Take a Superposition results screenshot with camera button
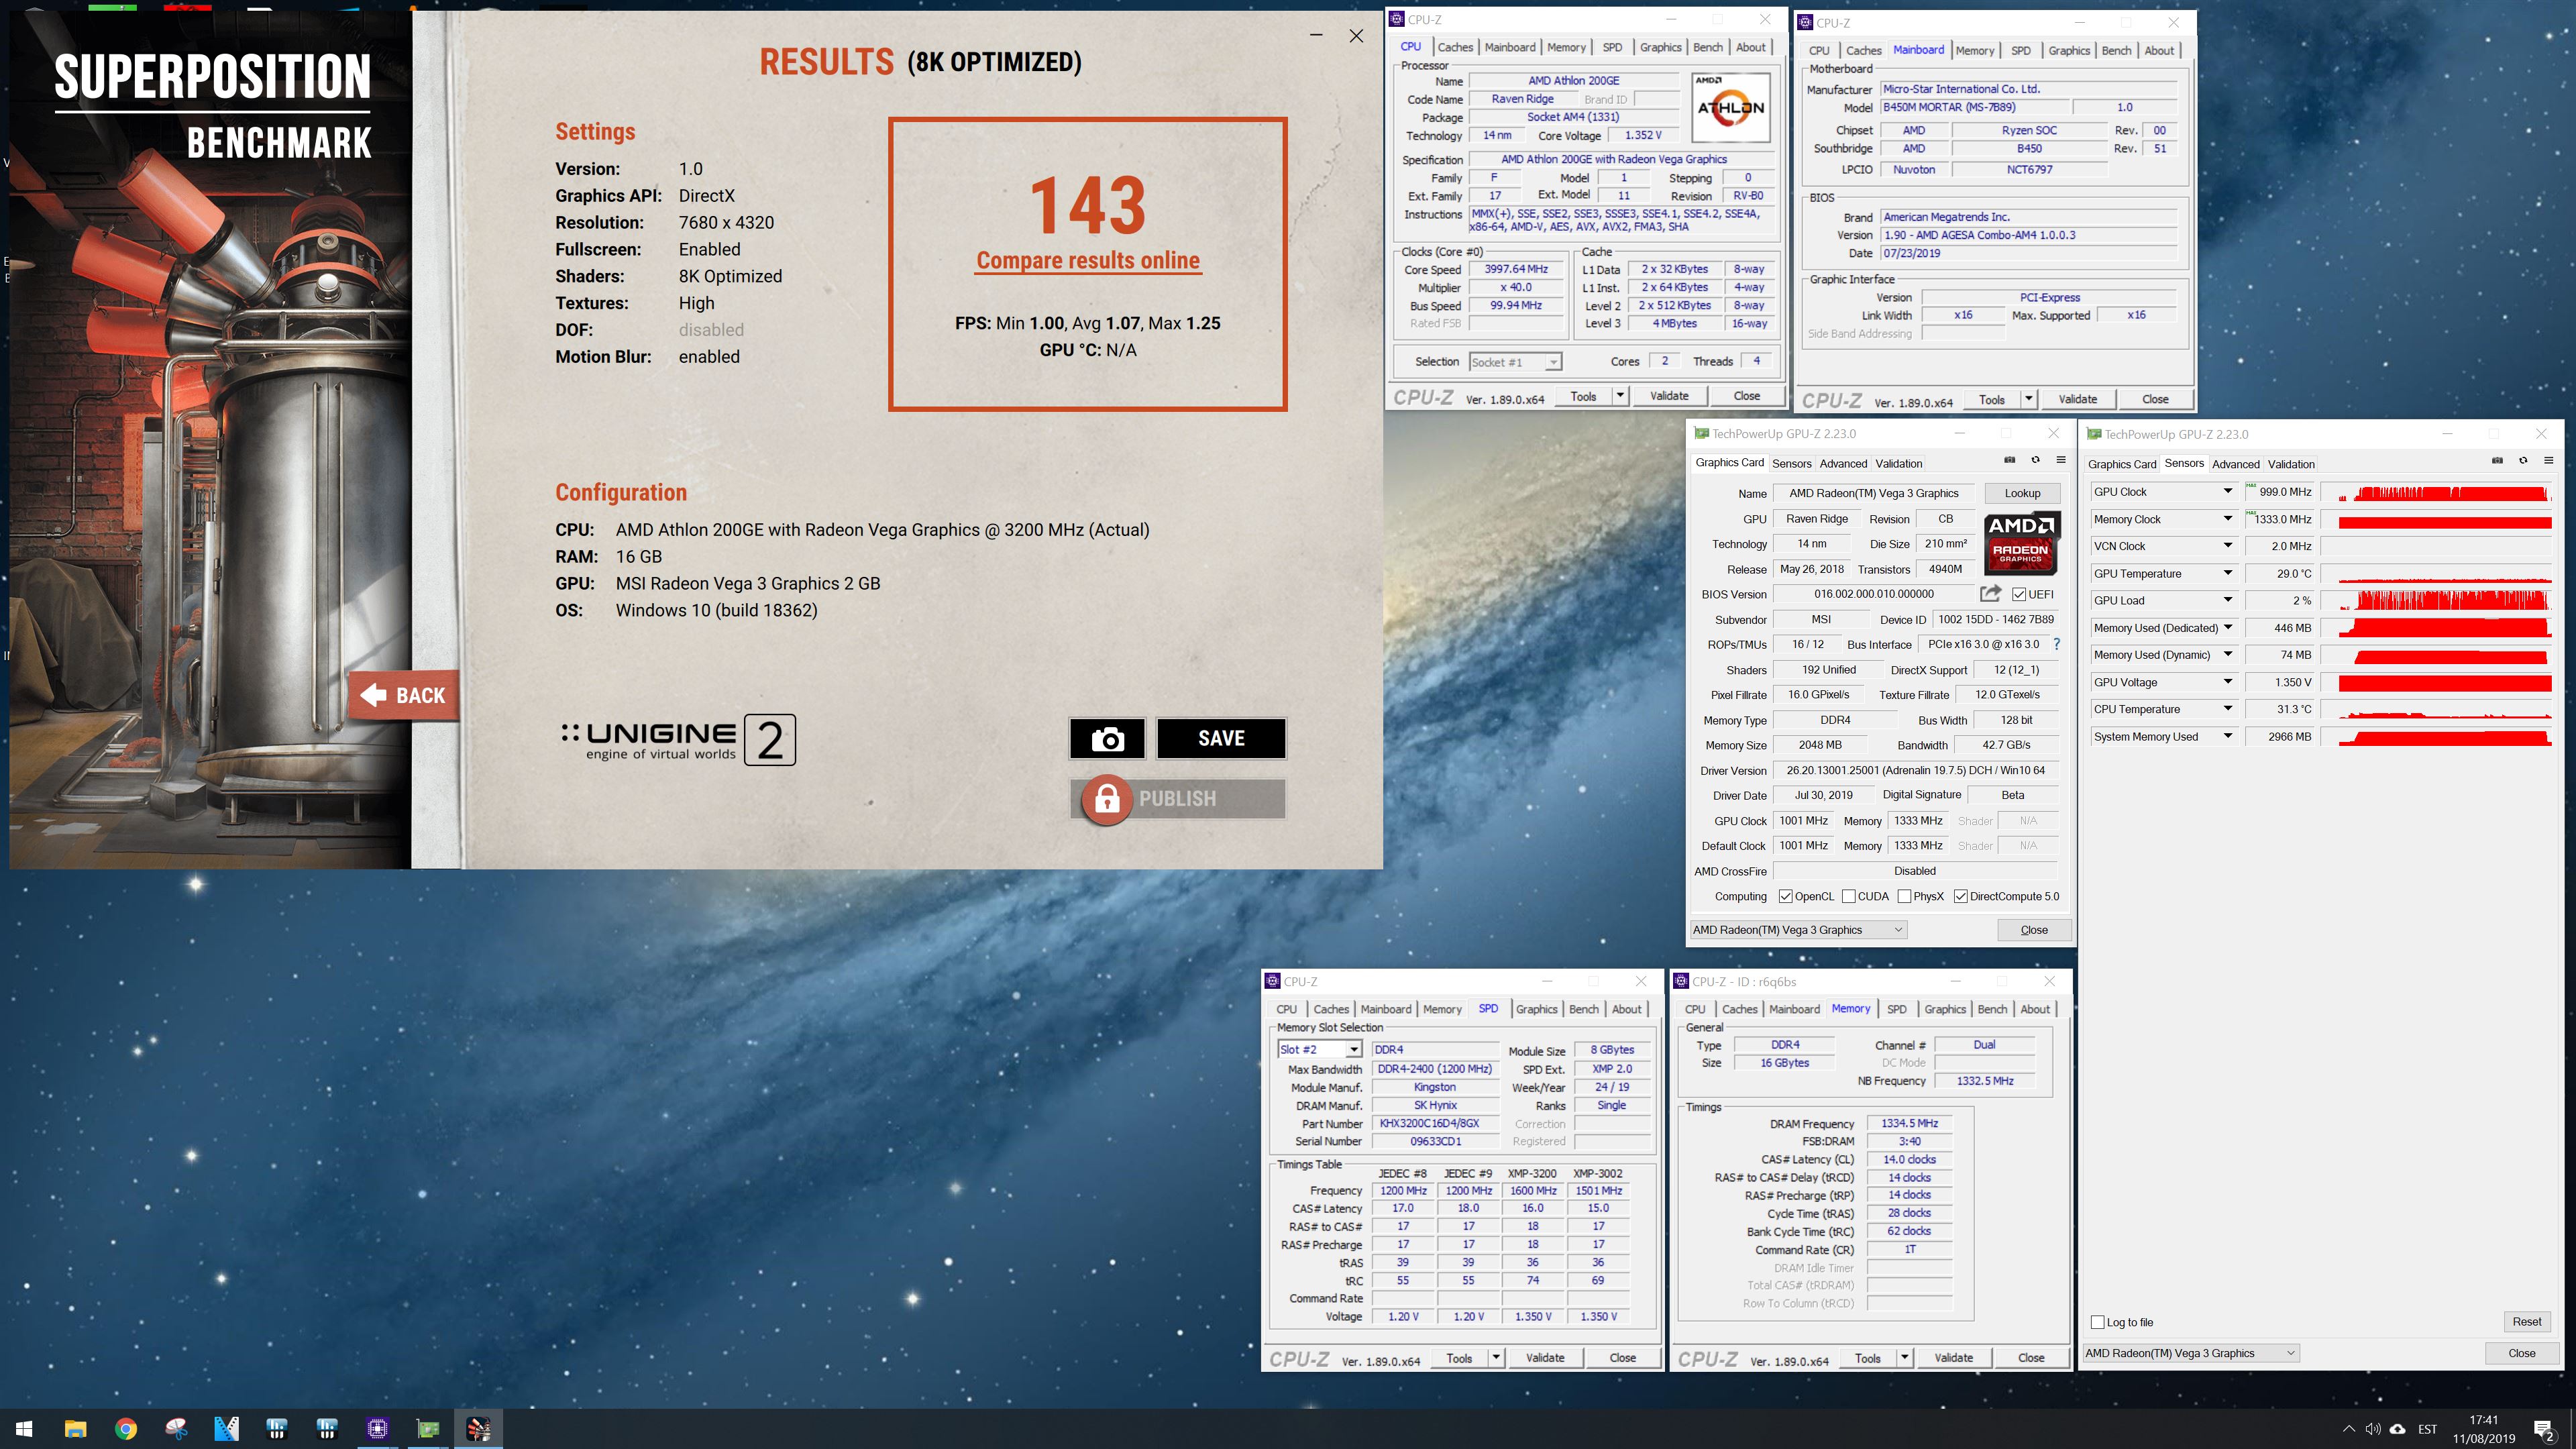2576x1449 pixels. (x=1107, y=739)
